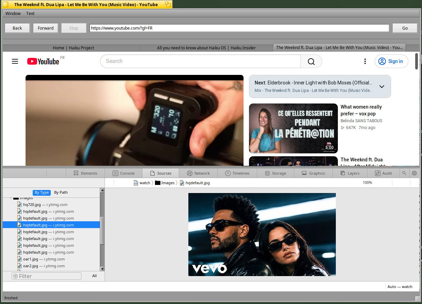
Task: Open Web Inspector settings gear
Action: pyautogui.click(x=414, y=173)
